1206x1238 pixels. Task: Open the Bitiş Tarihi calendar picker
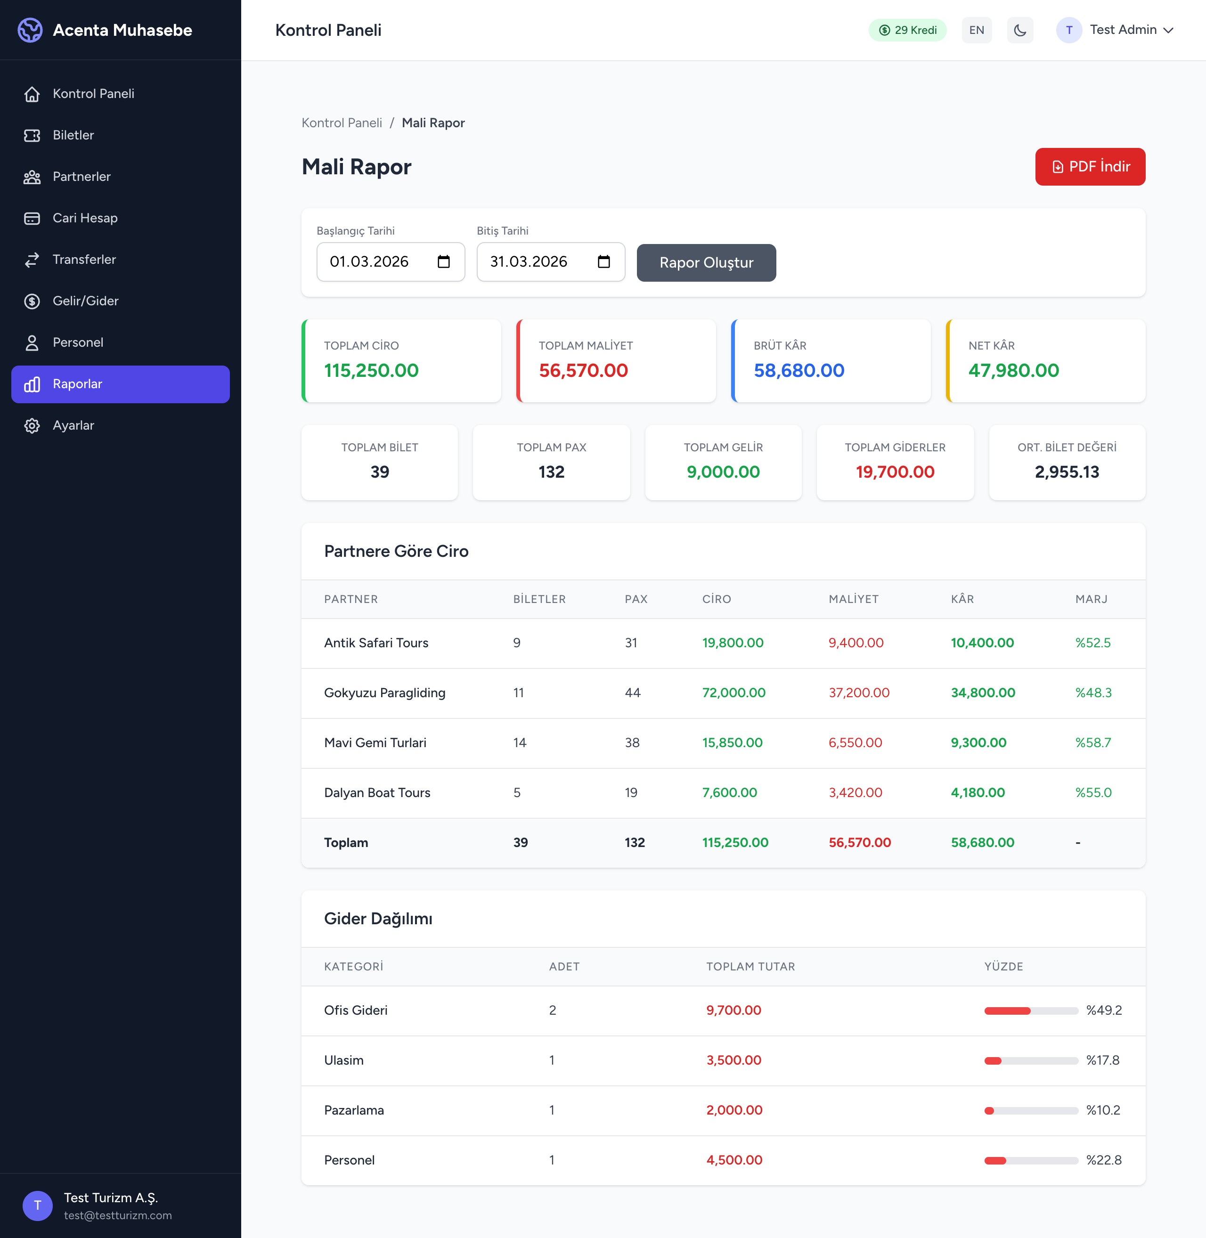point(603,261)
